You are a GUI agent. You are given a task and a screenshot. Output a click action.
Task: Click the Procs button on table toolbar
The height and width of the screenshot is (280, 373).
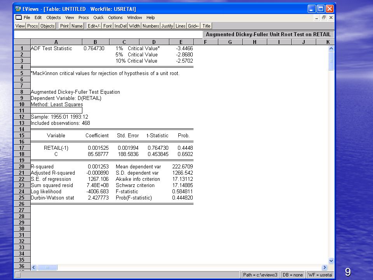coord(32,26)
